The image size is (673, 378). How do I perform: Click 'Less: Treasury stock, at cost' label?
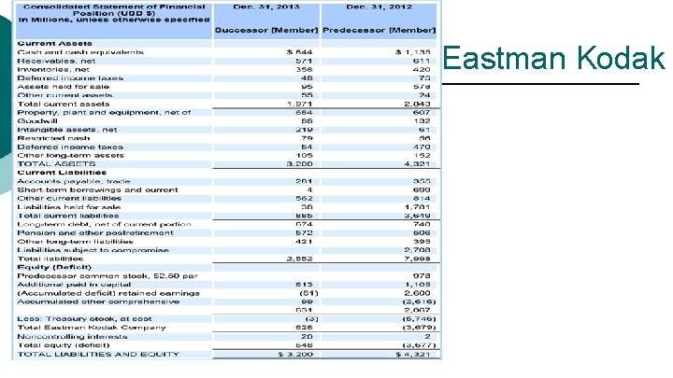click(84, 319)
